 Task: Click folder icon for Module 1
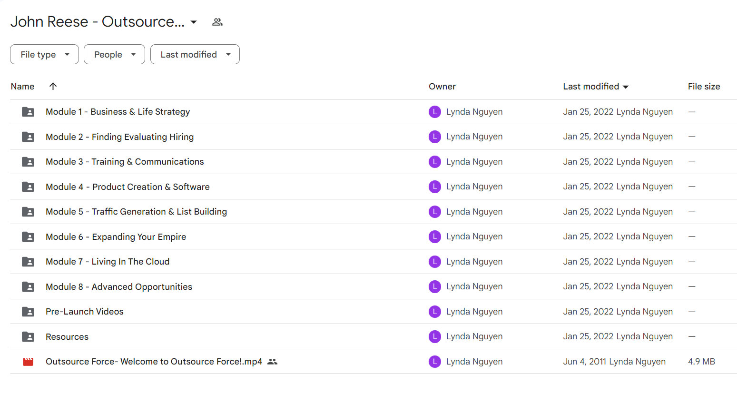pos(28,112)
